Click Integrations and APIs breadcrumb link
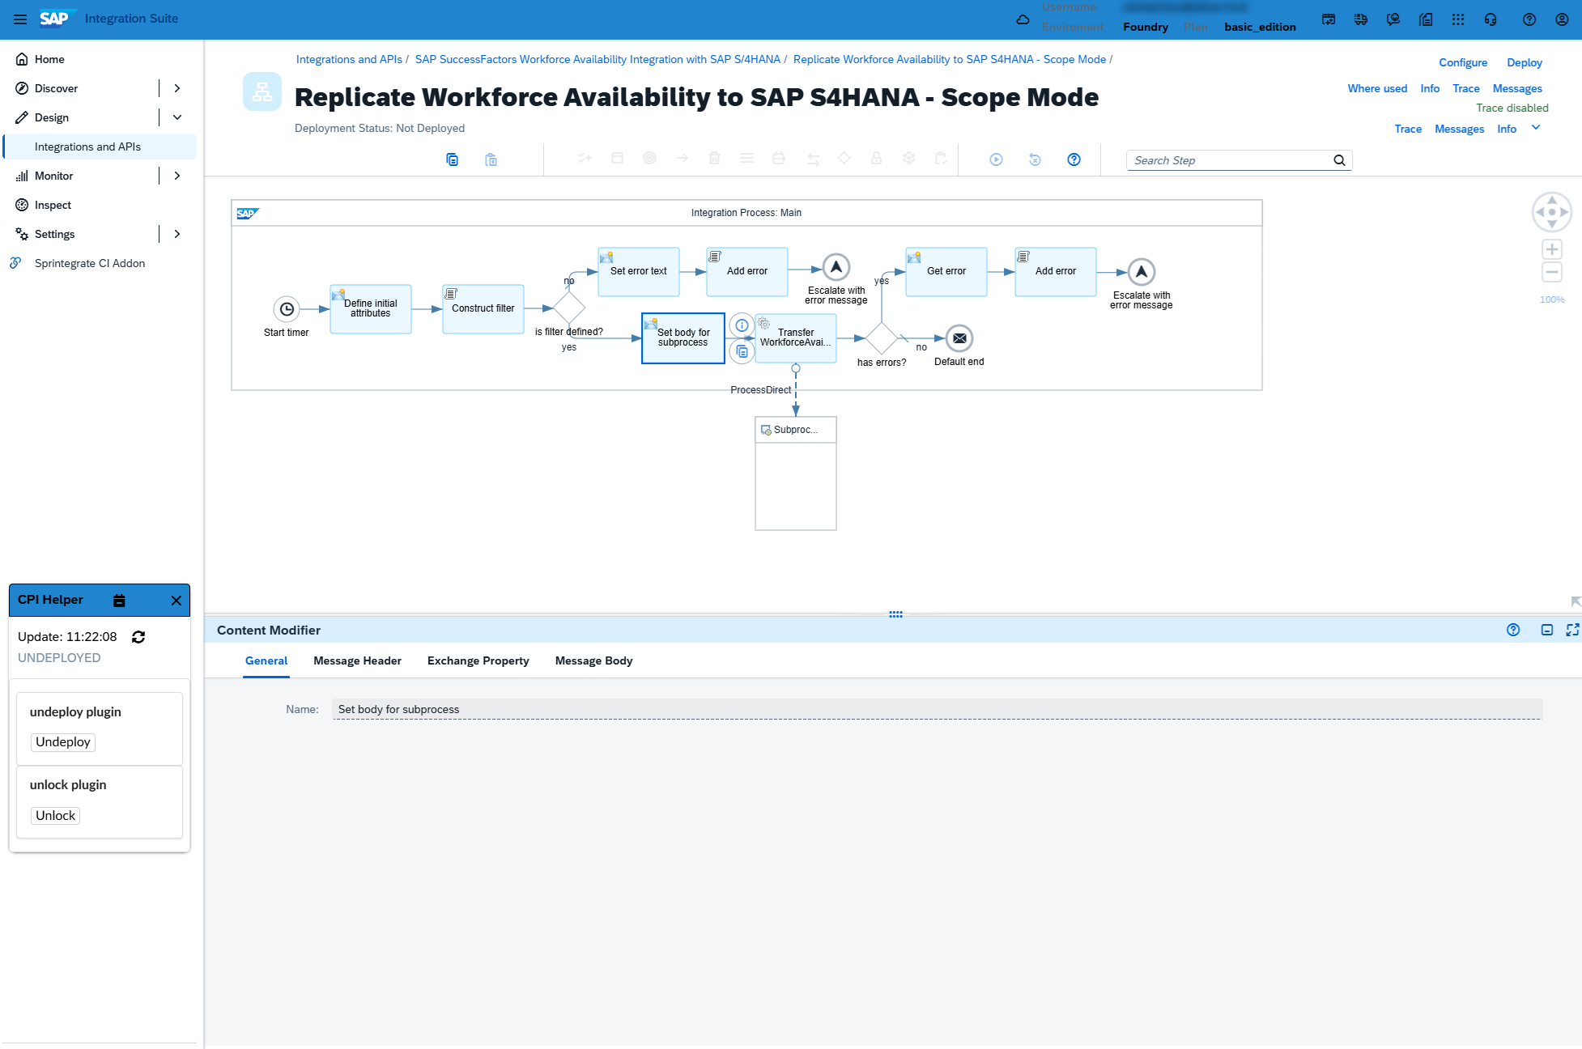The width and height of the screenshot is (1582, 1049). 349,59
